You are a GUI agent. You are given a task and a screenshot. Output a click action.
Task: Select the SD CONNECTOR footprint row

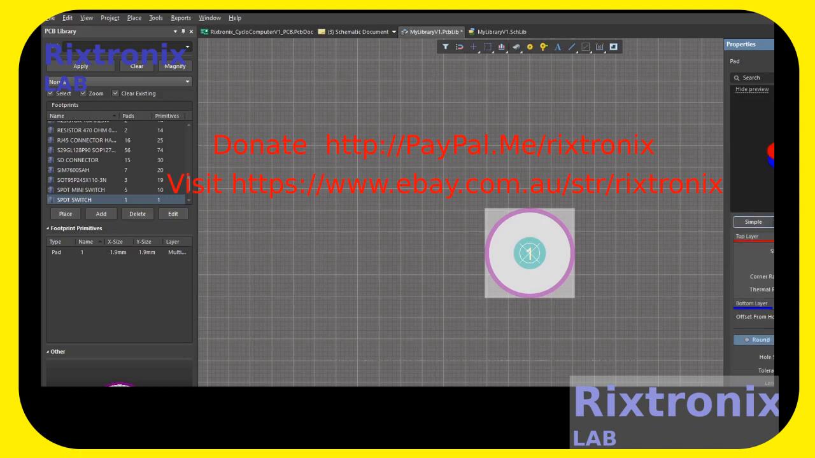(78, 160)
